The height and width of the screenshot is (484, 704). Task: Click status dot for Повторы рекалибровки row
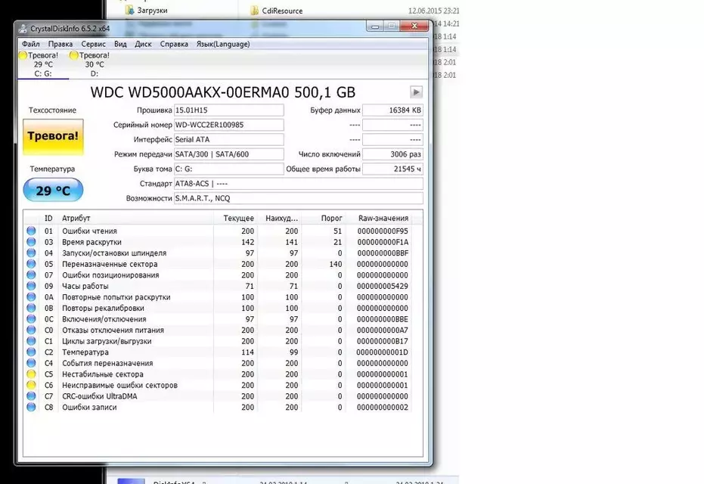[x=31, y=308]
